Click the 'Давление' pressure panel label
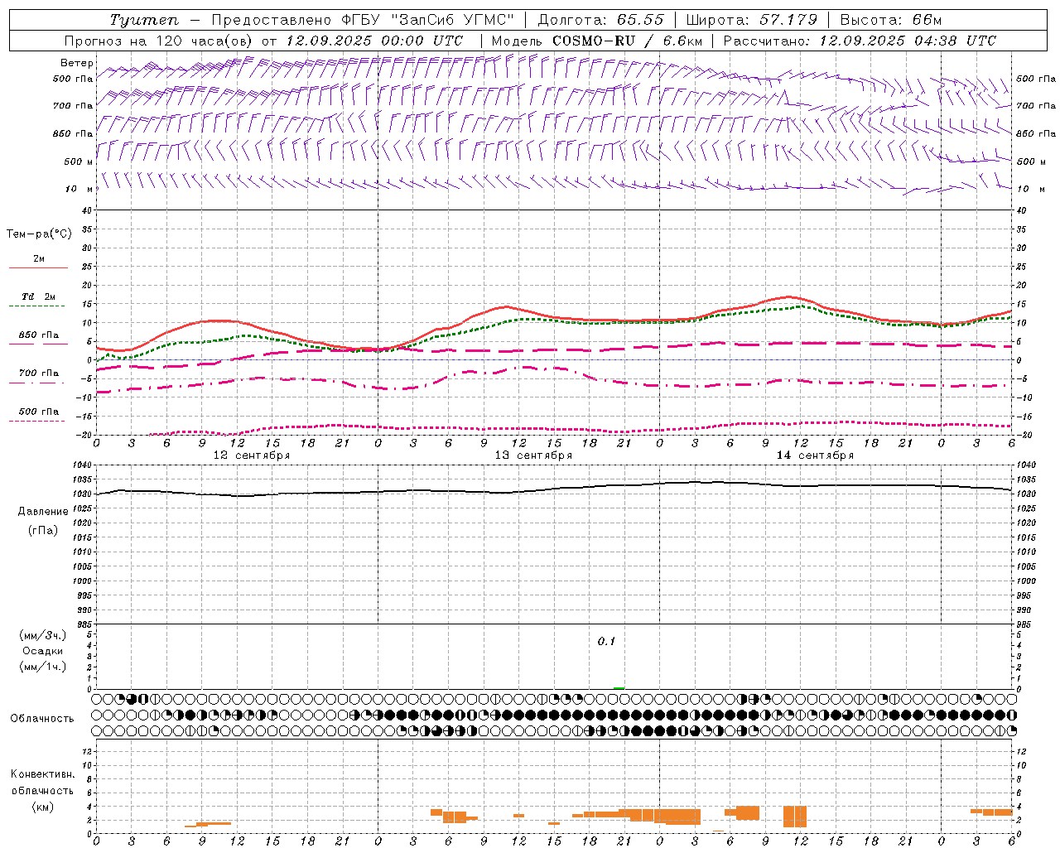This screenshot has width=1060, height=848. [43, 512]
